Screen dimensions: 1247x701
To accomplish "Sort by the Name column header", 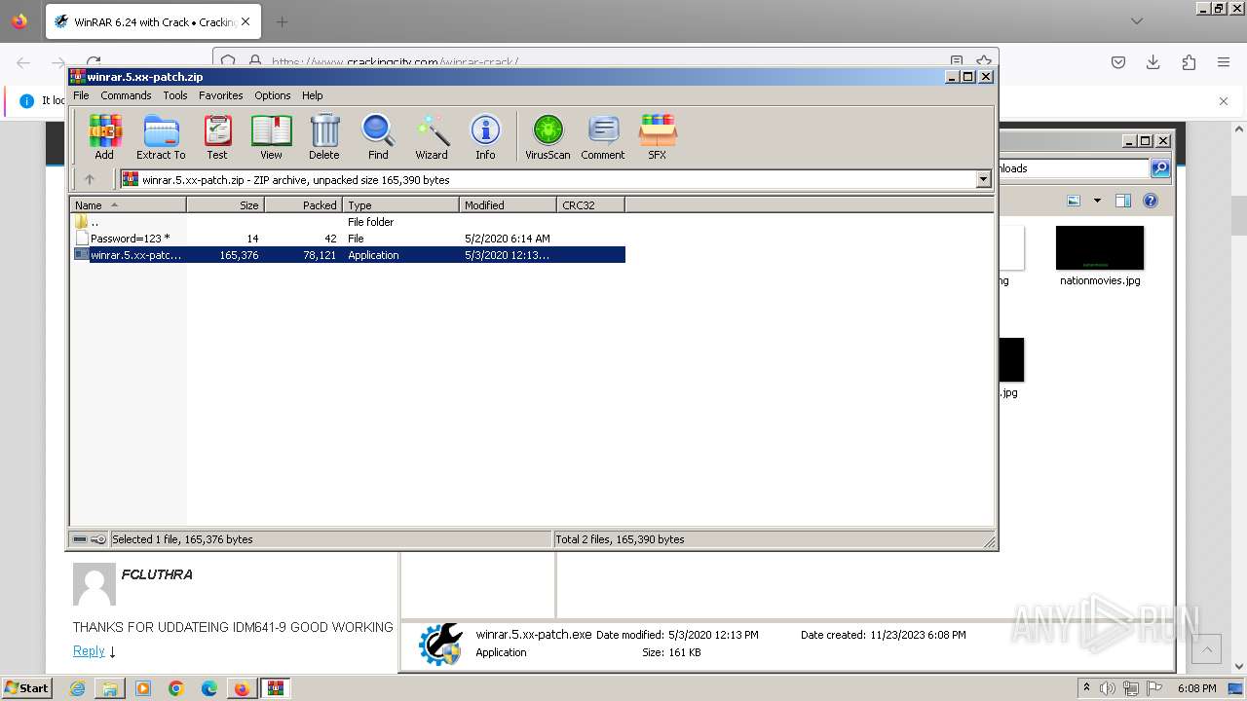I will 128,205.
